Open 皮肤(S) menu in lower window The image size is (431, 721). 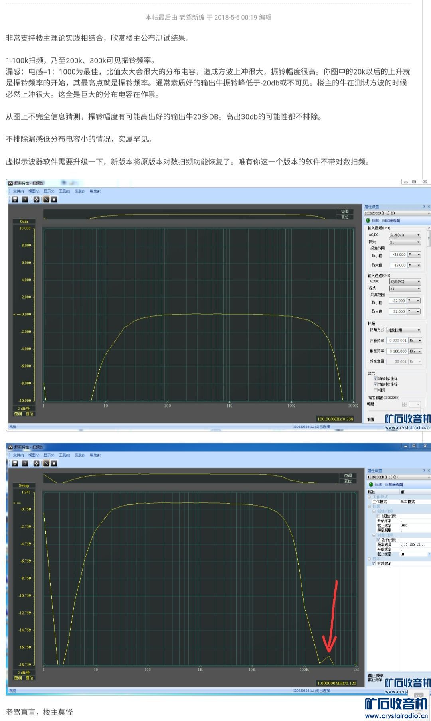tap(80, 455)
